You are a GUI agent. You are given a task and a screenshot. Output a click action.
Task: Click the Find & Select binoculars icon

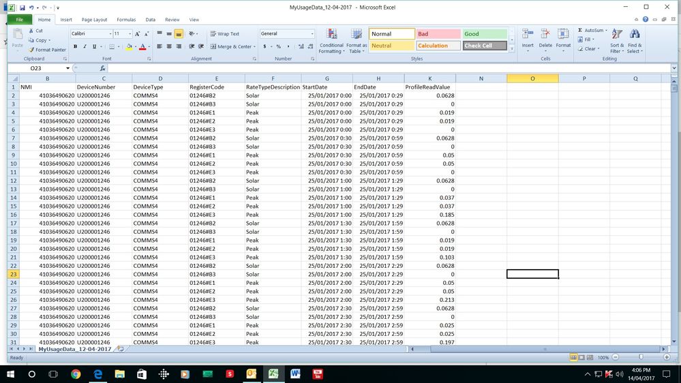635,41
